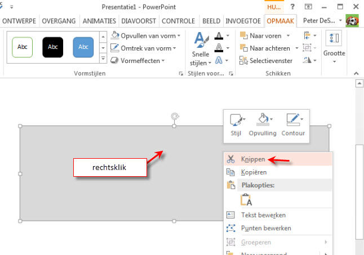Choose Punten bewerken from context menu
Viewport: 364px width, 255px height.
pyautogui.click(x=278, y=228)
